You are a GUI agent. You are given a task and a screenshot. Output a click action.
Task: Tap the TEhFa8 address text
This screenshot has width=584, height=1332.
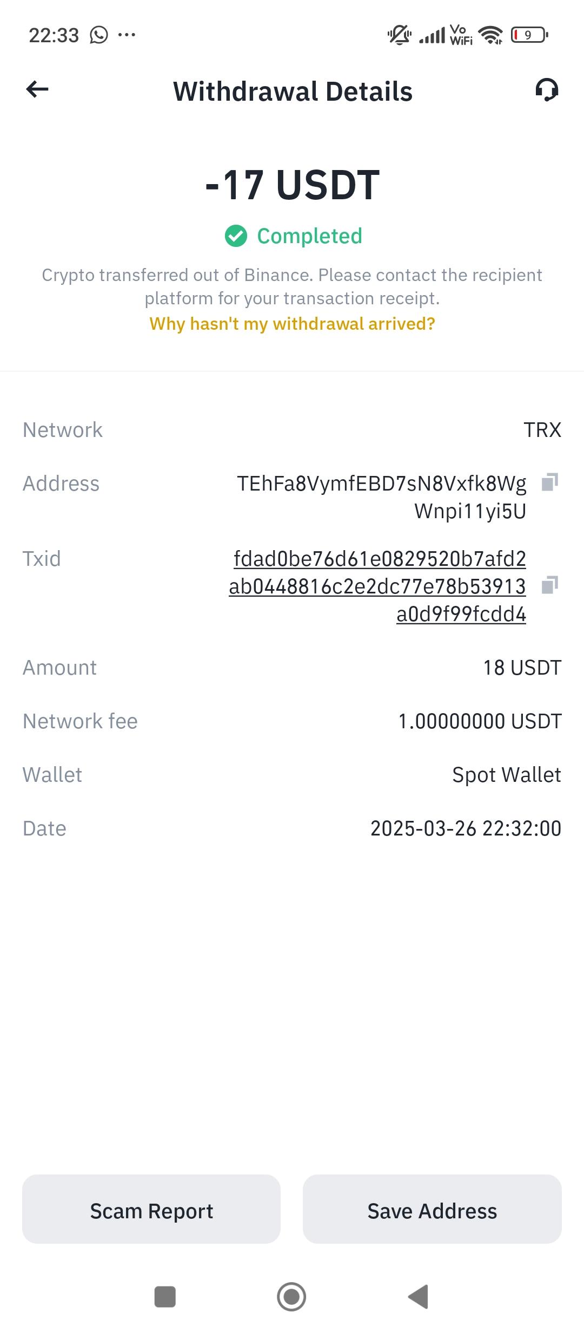point(382,497)
